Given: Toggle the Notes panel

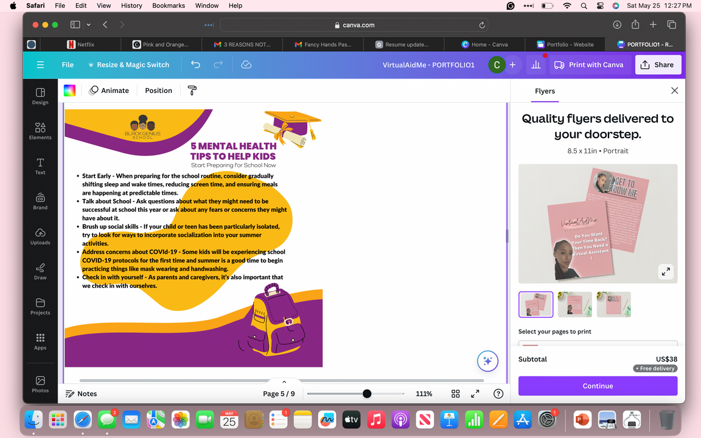Looking at the screenshot, I should click(81, 394).
